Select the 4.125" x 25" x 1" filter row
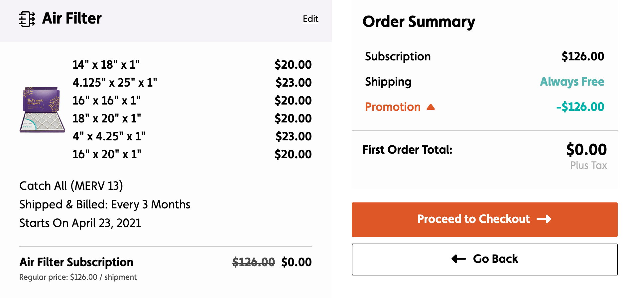Image resolution: width=623 pixels, height=298 pixels. click(x=115, y=83)
